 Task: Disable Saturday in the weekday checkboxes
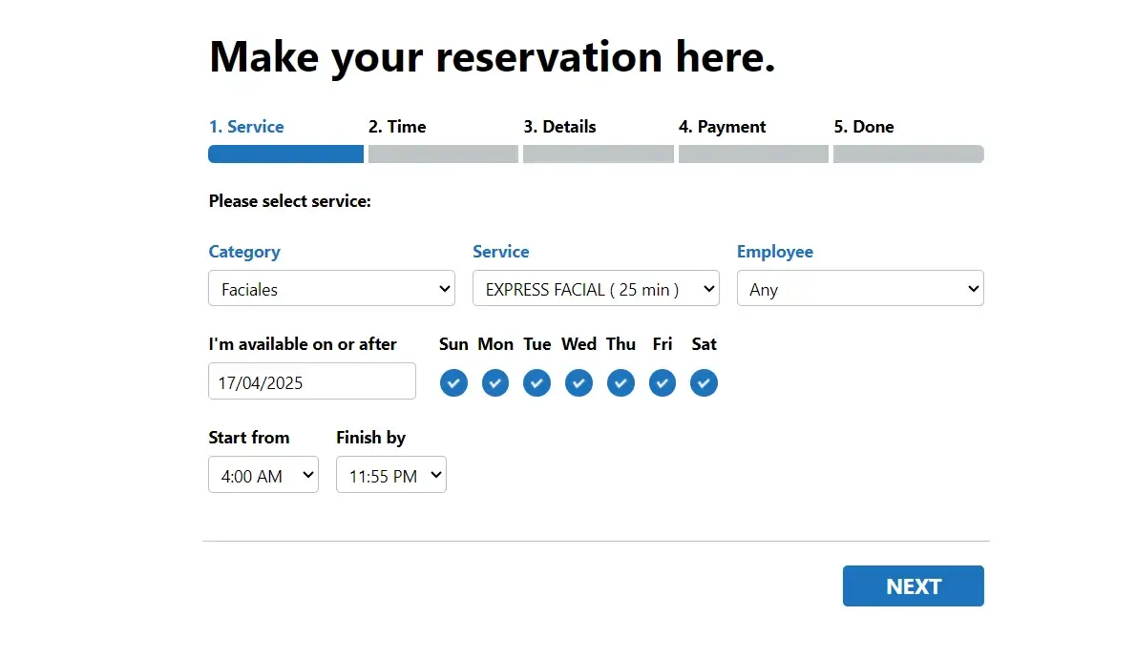[x=704, y=383]
